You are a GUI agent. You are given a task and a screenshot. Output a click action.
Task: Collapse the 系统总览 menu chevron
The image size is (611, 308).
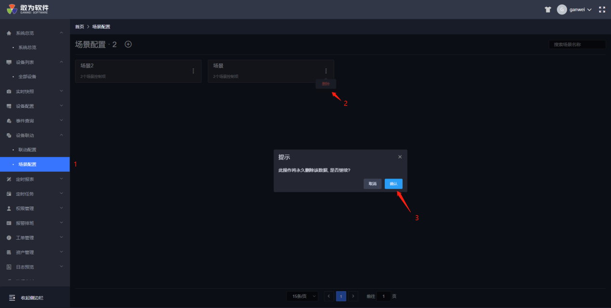(61, 33)
